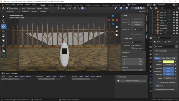179x101 pixels.
Task: Hide Punto light in outliner
Action: click(174, 31)
